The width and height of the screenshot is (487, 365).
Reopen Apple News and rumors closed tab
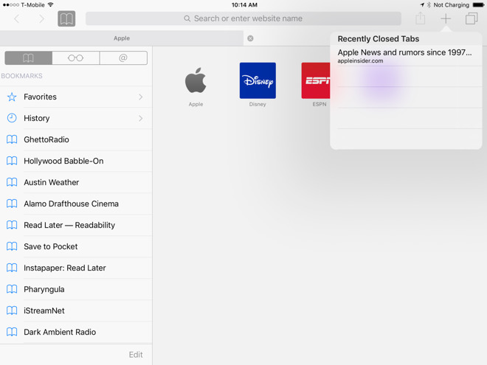tap(406, 56)
